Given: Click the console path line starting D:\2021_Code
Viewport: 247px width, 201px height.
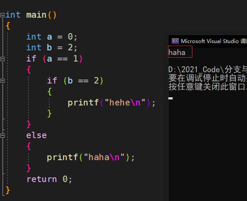Looking at the screenshot, I should pos(207,70).
